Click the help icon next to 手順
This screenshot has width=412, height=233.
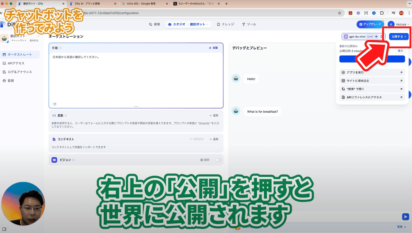(x=60, y=48)
